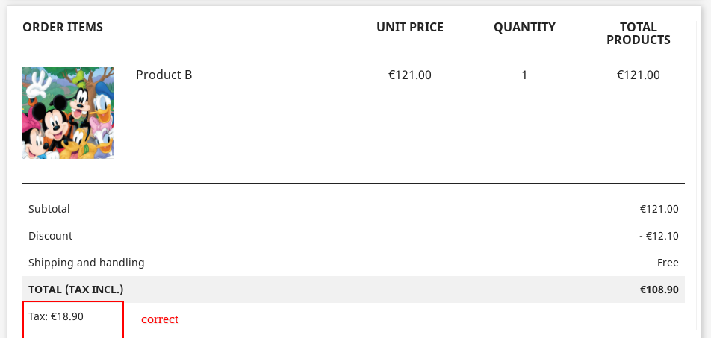The image size is (711, 338).
Task: Click the €121.00 product total value
Action: (638, 75)
